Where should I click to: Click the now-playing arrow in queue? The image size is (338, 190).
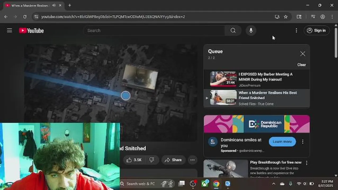[x=207, y=98]
